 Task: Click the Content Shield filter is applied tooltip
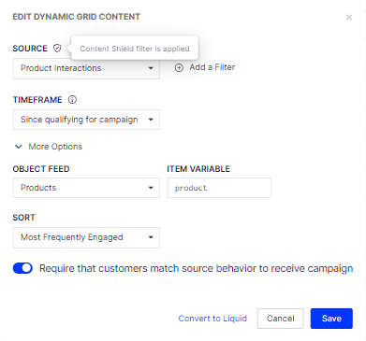135,49
